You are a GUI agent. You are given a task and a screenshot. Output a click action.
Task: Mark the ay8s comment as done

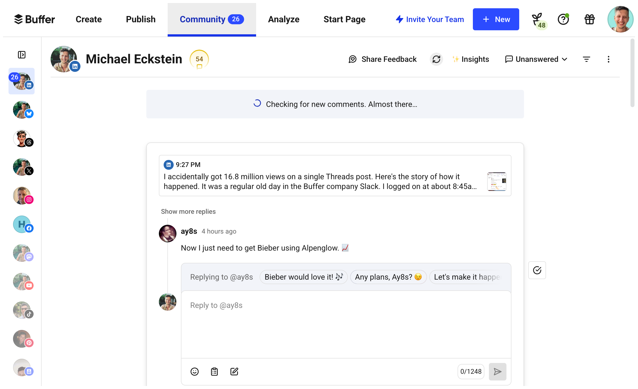click(x=537, y=270)
